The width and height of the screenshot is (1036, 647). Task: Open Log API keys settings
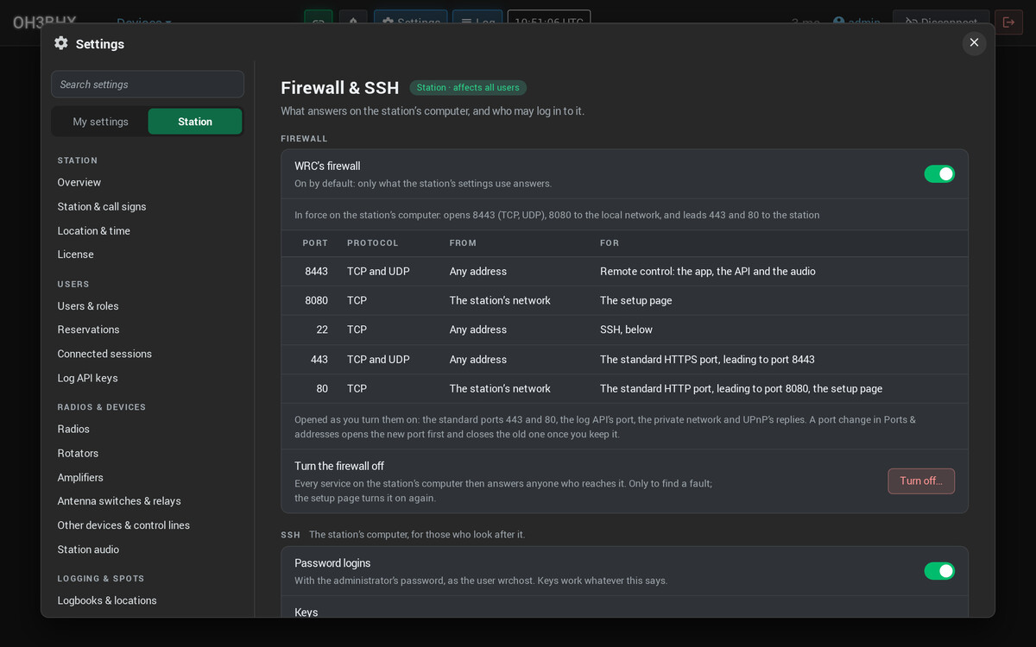(x=87, y=378)
